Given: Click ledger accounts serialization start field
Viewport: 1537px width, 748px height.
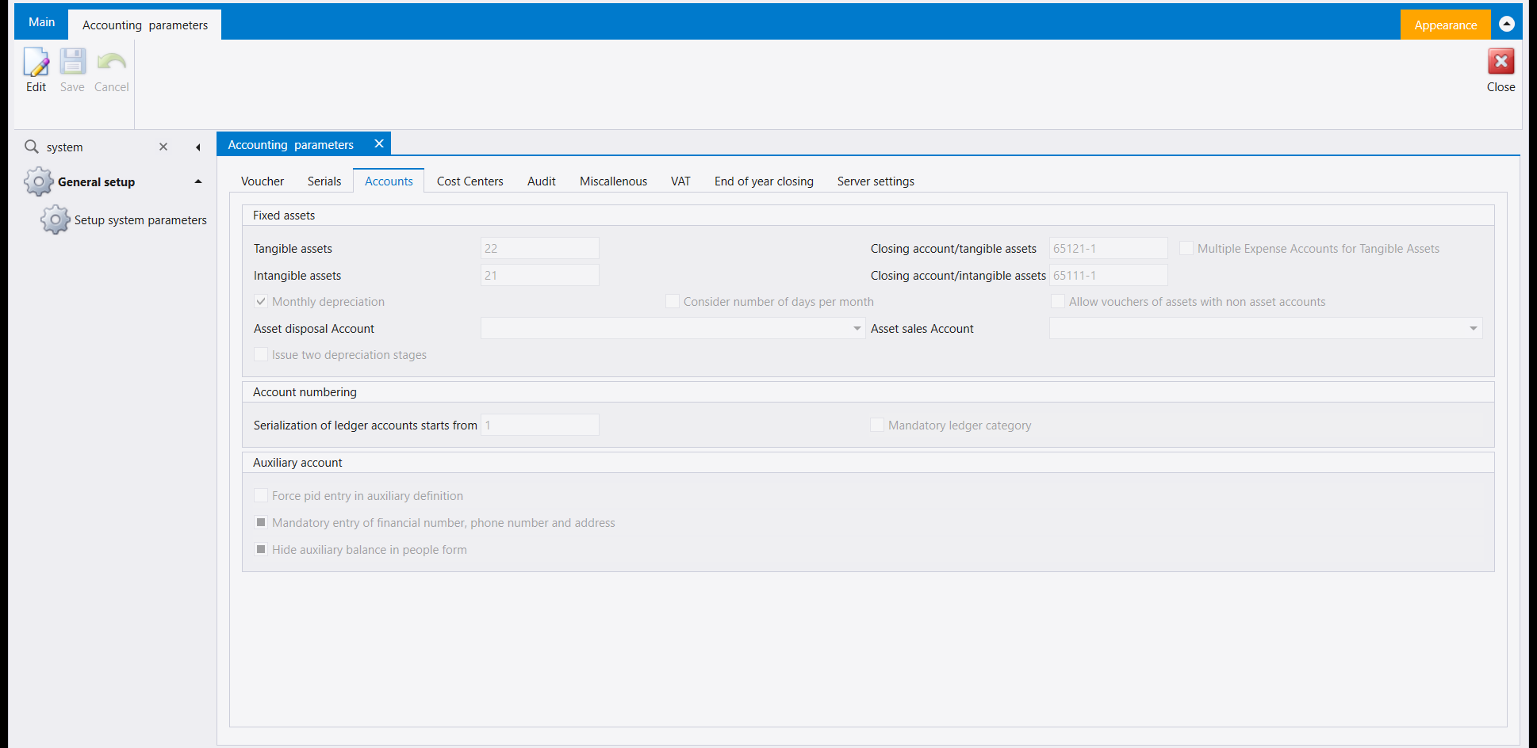Looking at the screenshot, I should coord(539,425).
